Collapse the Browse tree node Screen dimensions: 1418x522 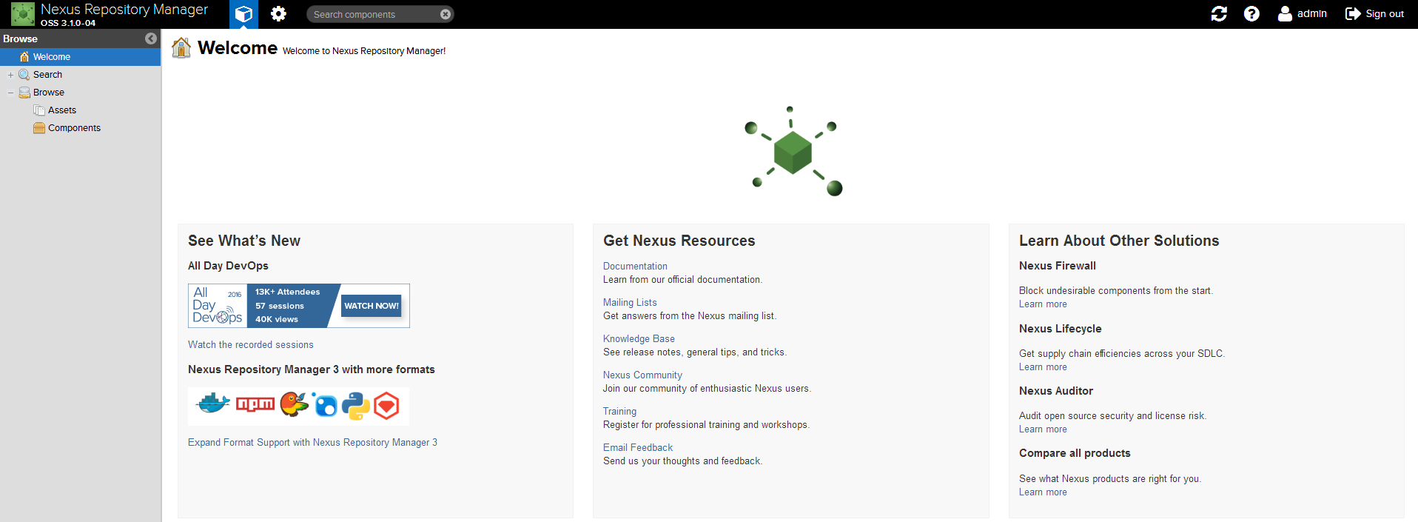click(10, 93)
